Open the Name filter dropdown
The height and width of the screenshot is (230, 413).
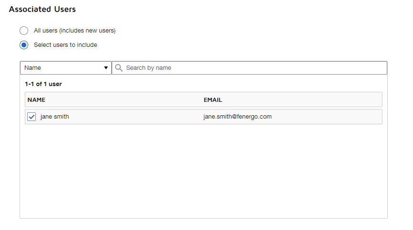[x=65, y=68]
